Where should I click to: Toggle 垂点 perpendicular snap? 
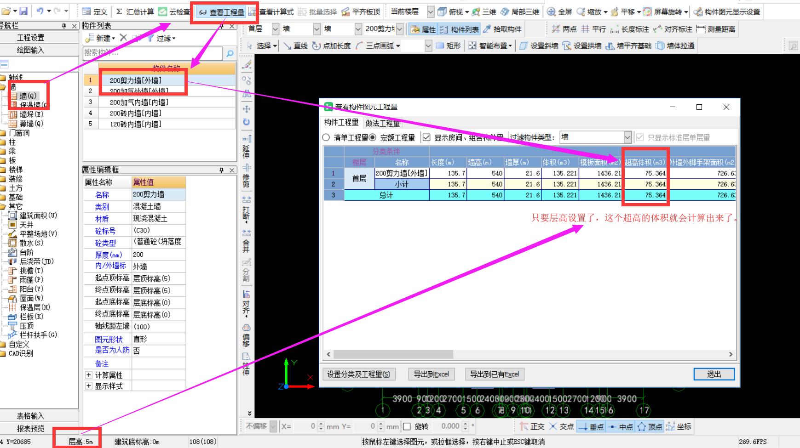591,426
